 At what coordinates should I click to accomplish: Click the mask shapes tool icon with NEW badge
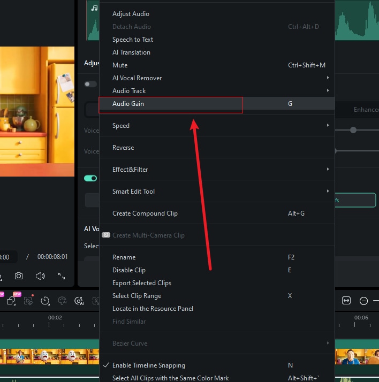(11, 301)
